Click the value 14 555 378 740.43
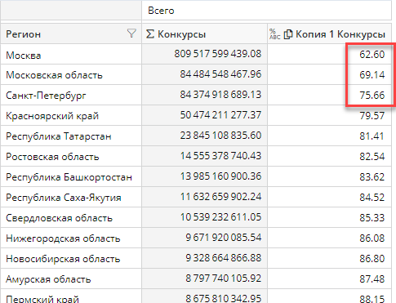This screenshot has width=396, height=303. [x=220, y=156]
